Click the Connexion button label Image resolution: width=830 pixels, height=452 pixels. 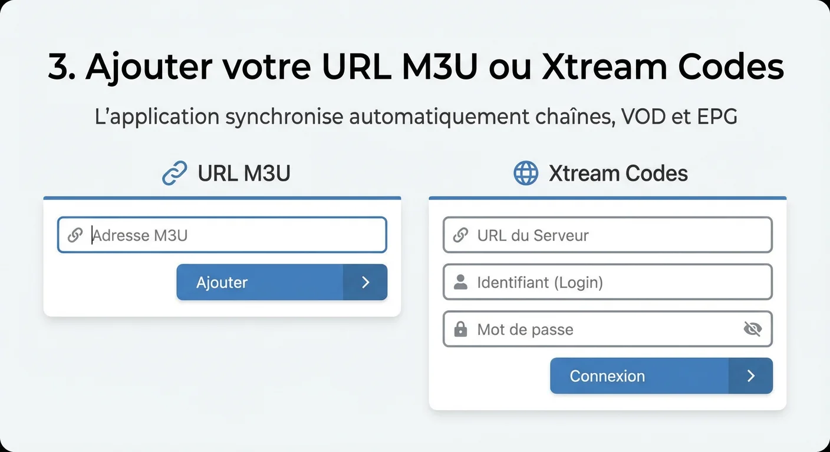(x=607, y=376)
